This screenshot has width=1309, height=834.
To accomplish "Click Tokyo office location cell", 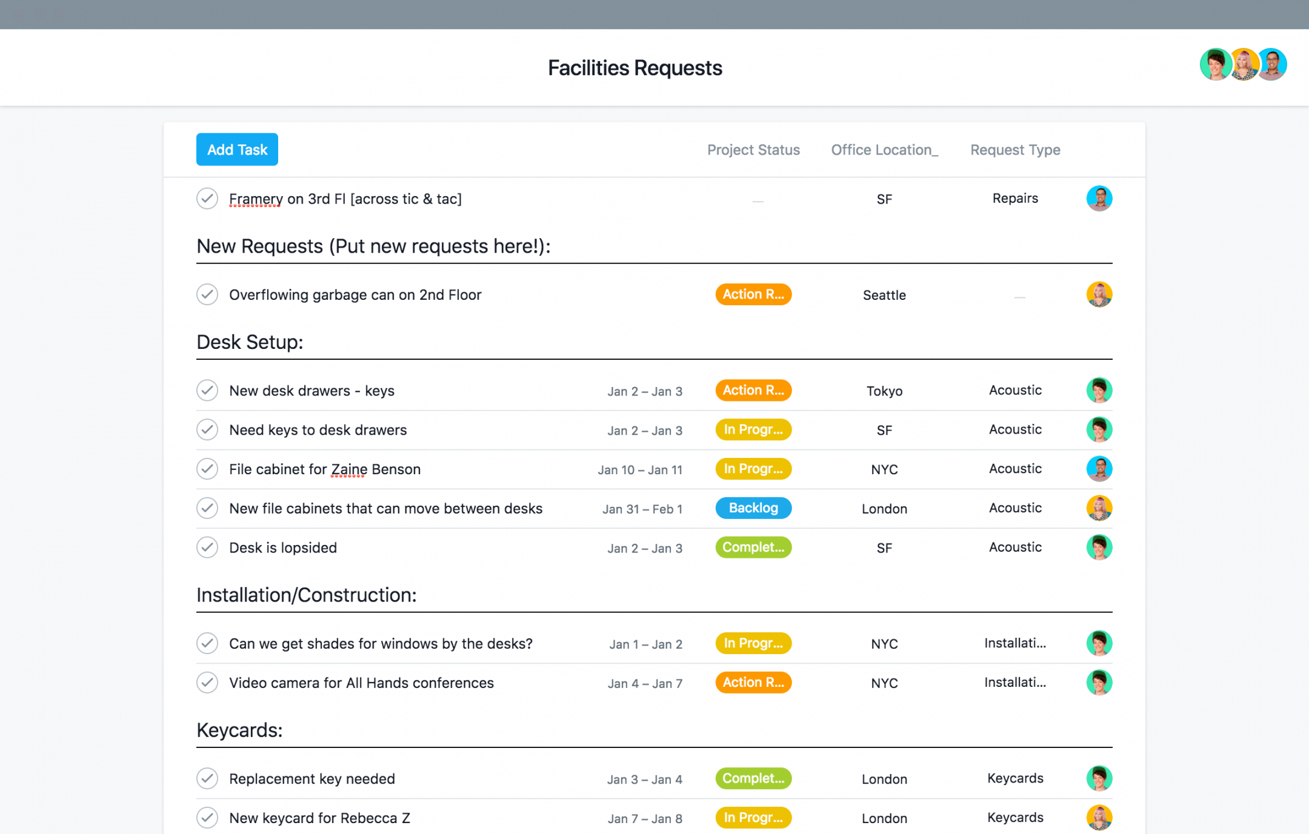I will [884, 391].
